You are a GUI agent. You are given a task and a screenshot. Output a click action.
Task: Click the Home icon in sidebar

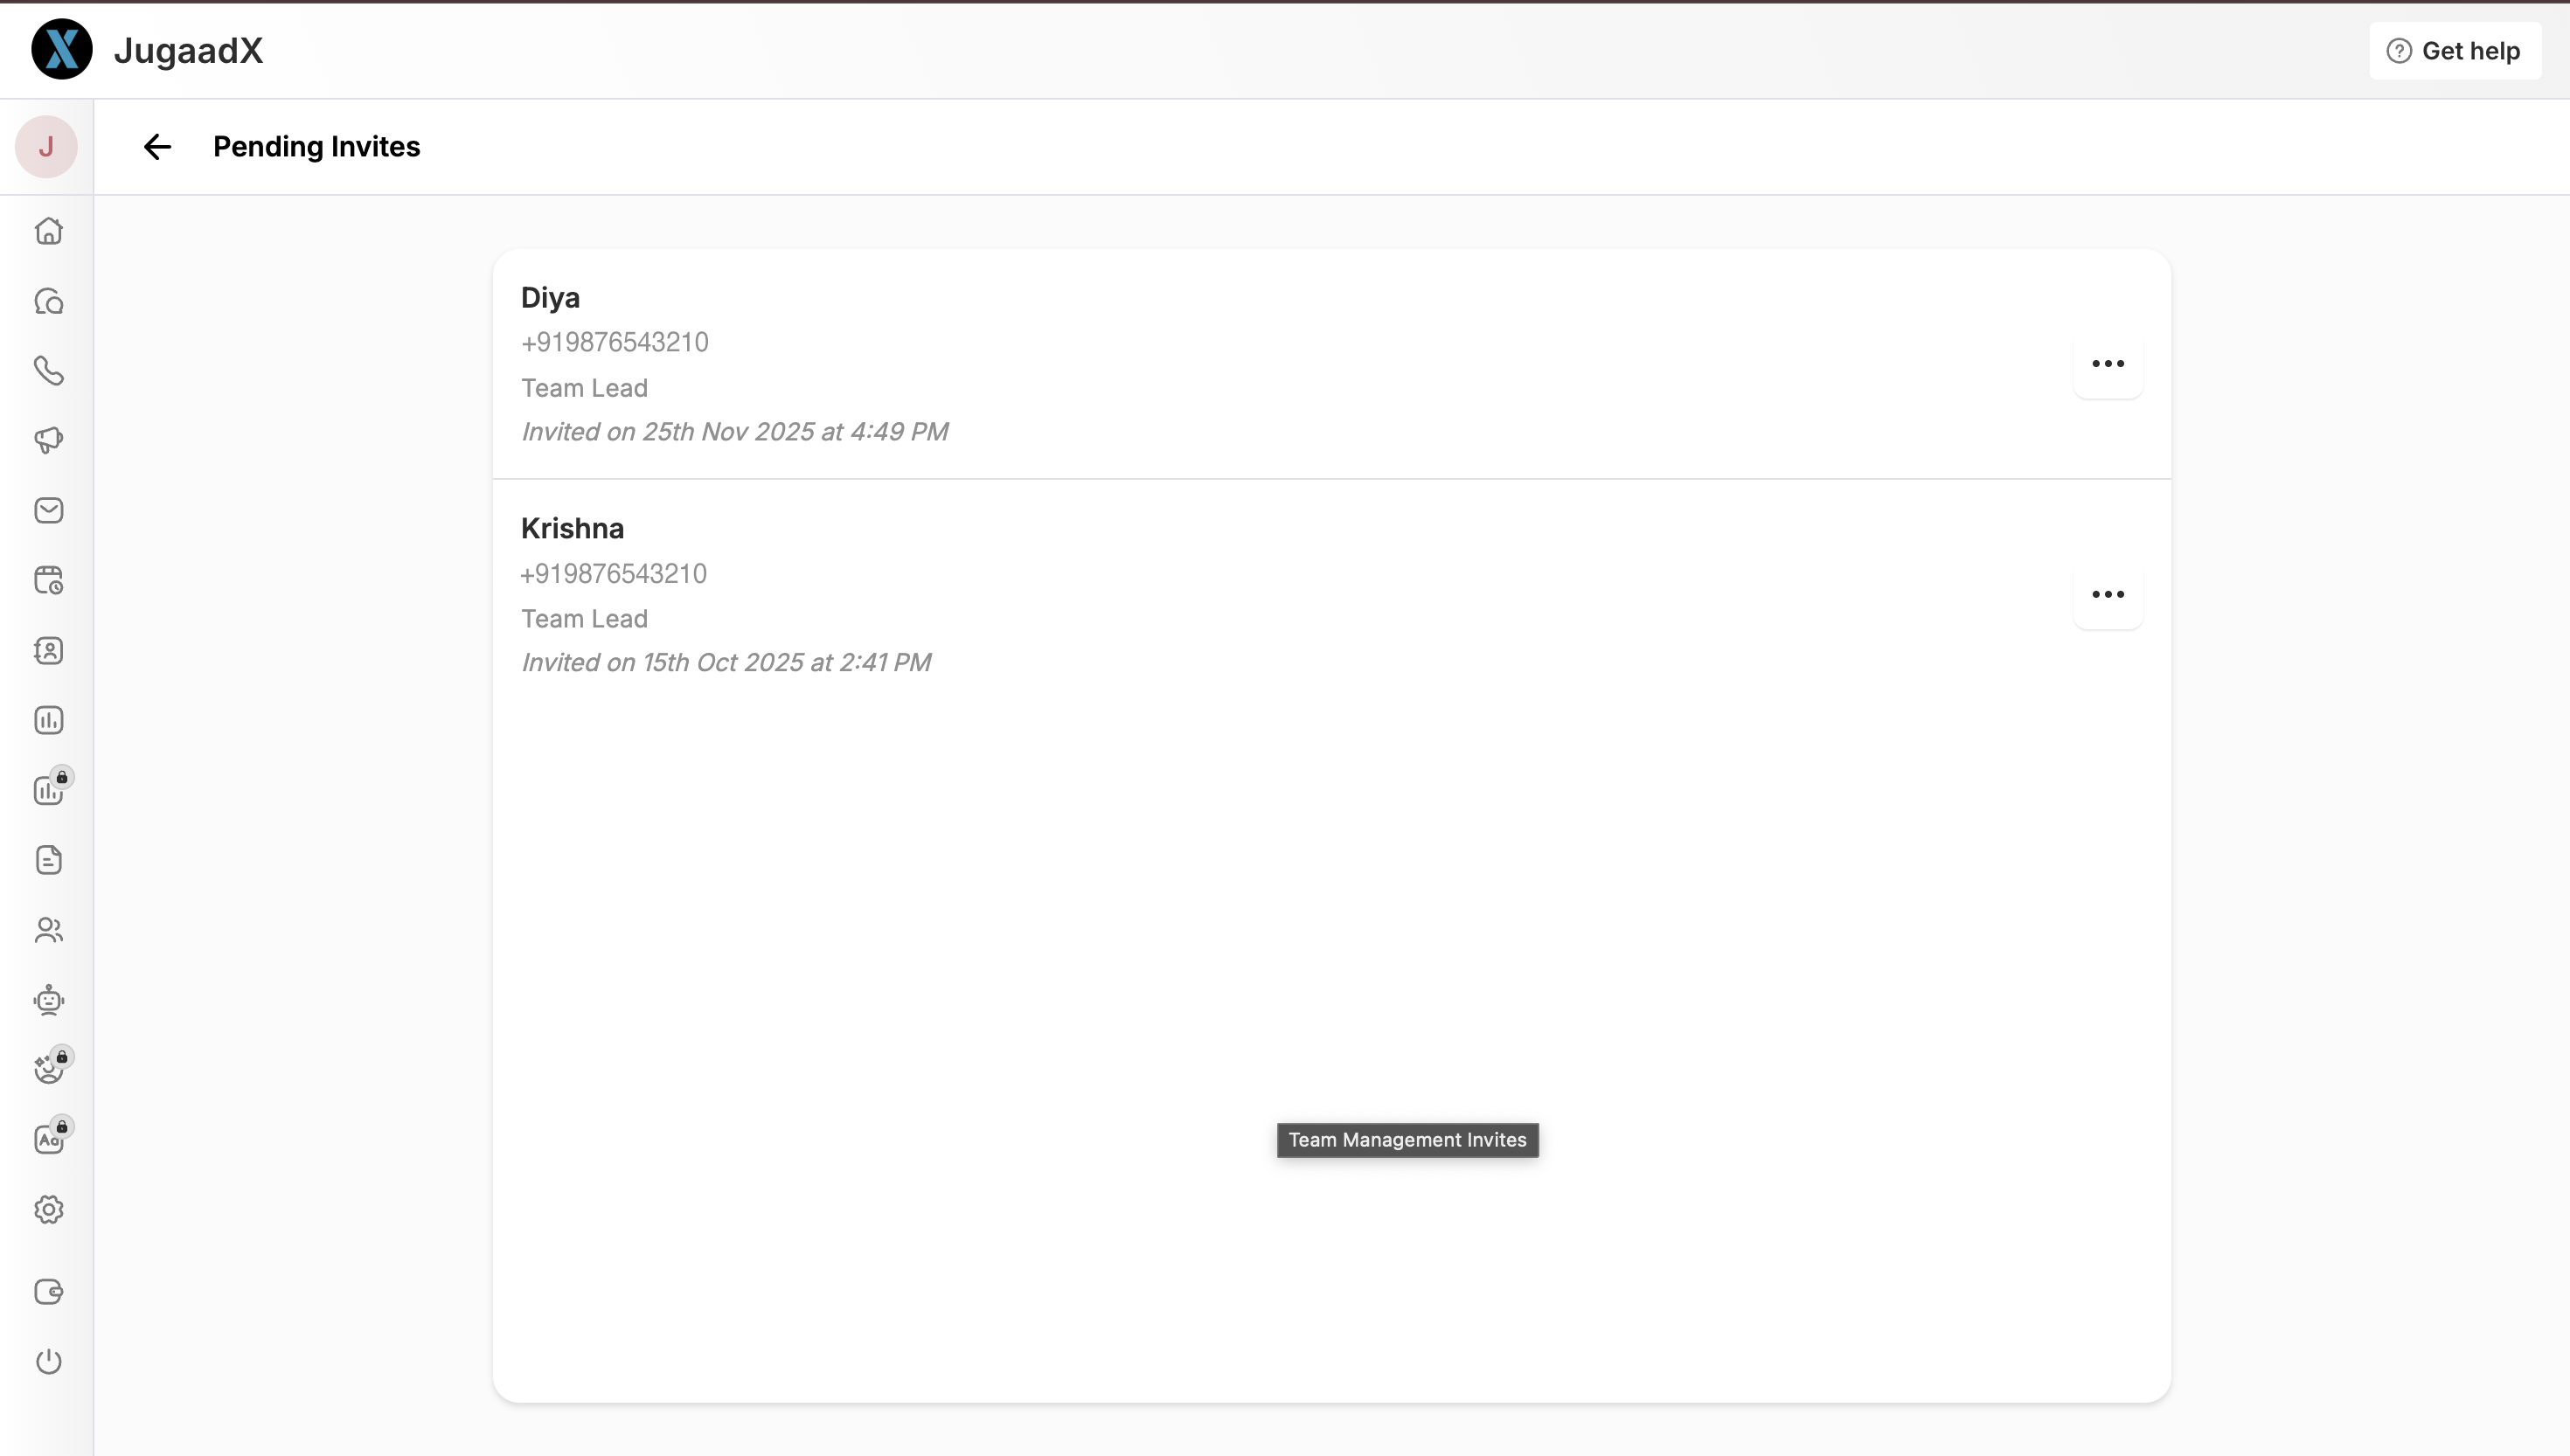click(48, 231)
